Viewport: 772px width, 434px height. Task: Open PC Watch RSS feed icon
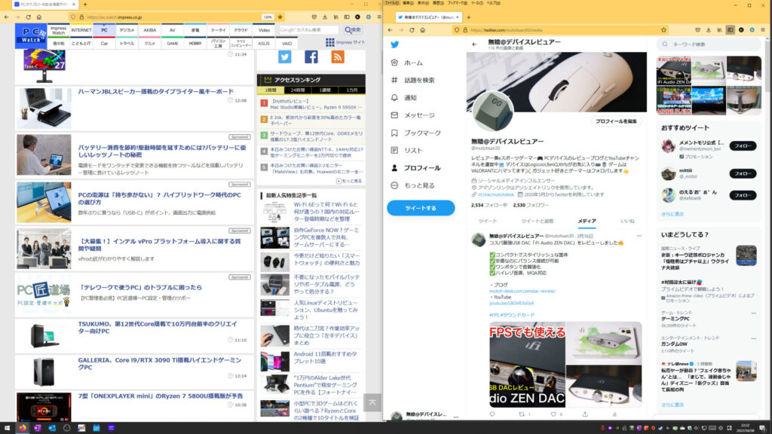338,57
